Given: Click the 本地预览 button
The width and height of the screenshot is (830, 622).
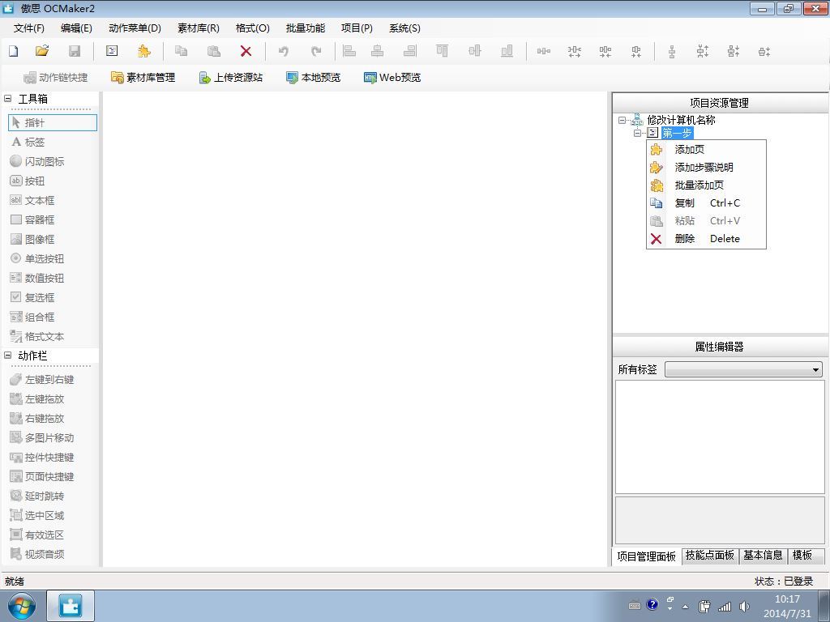Looking at the screenshot, I should coord(314,77).
